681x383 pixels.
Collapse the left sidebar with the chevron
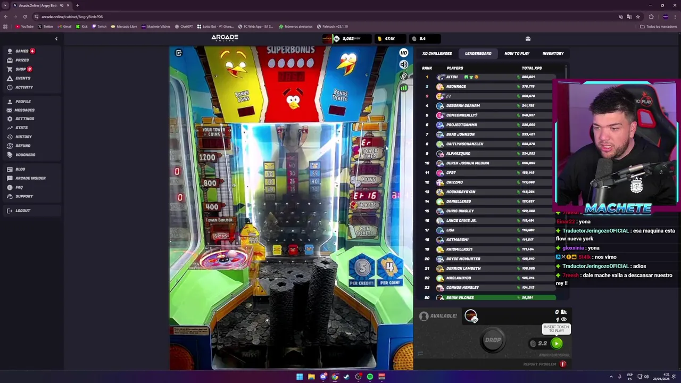pyautogui.click(x=56, y=39)
